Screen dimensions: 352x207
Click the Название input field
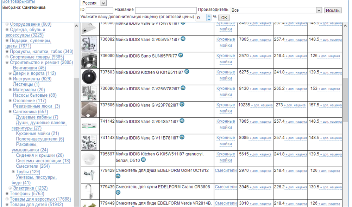click(x=166, y=10)
